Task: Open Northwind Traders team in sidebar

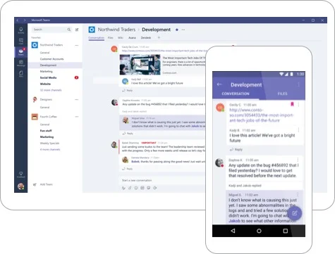Action: pyautogui.click(x=51, y=45)
